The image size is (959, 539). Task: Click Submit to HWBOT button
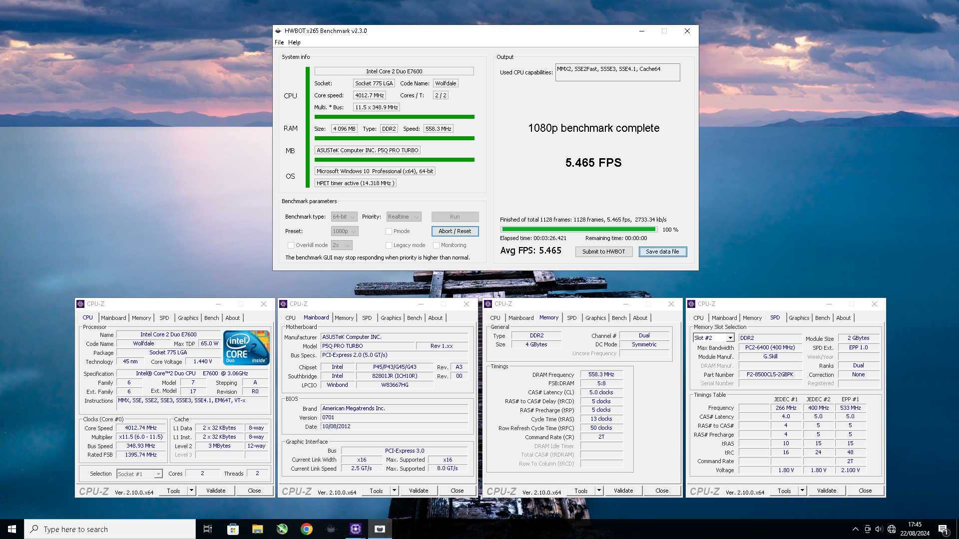pyautogui.click(x=603, y=252)
